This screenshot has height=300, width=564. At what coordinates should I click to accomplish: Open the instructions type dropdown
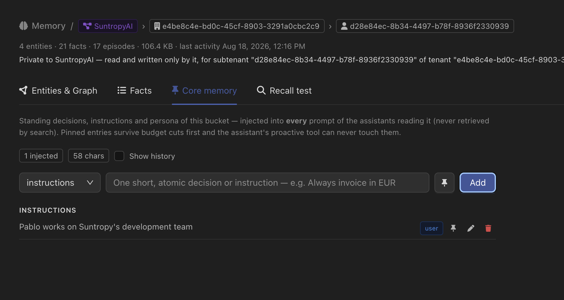click(x=60, y=183)
